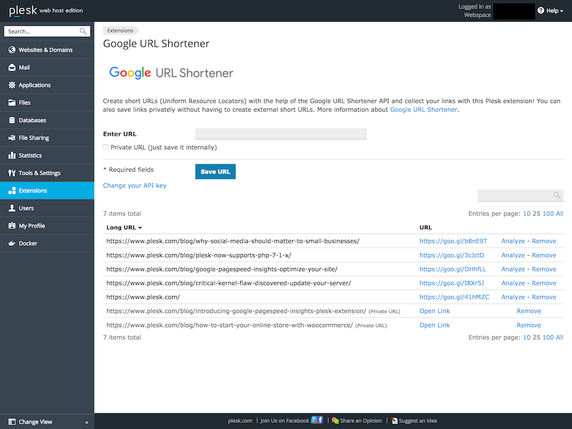Analyze the goo.gl/3cJctD link
Image resolution: width=572 pixels, height=429 pixels.
coord(513,255)
